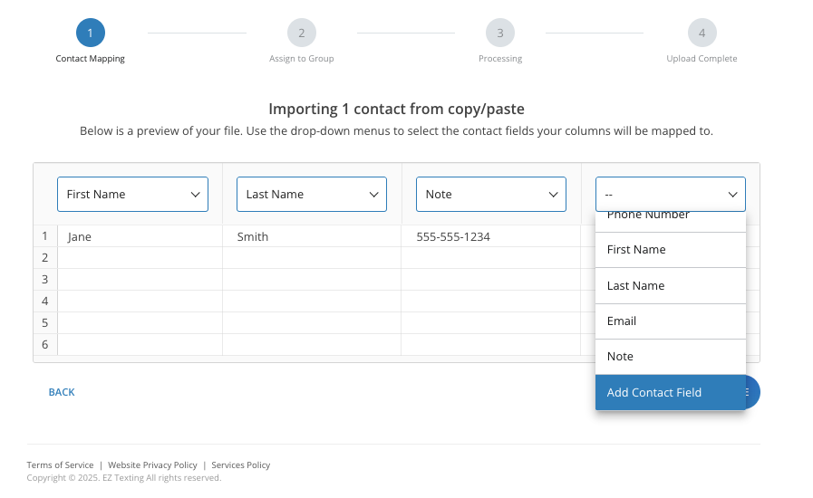Select row number 3 header
Image resolution: width=813 pixels, height=498 pixels.
(x=45, y=279)
